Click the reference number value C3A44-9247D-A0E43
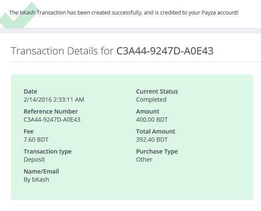The height and width of the screenshot is (211, 261). point(52,120)
